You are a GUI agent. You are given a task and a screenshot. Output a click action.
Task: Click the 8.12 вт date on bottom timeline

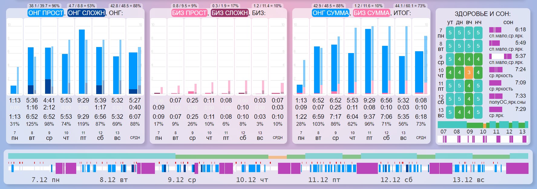coord(114,180)
